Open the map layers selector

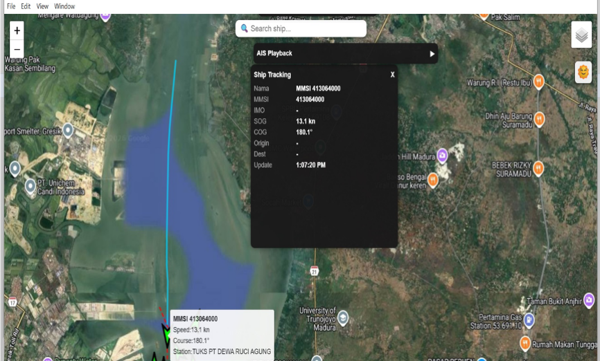581,35
